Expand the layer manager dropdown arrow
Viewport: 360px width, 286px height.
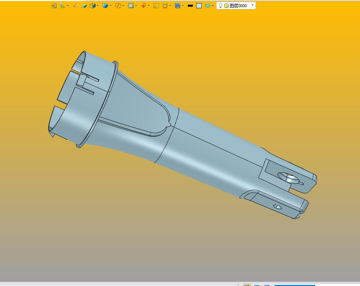pos(213,6)
